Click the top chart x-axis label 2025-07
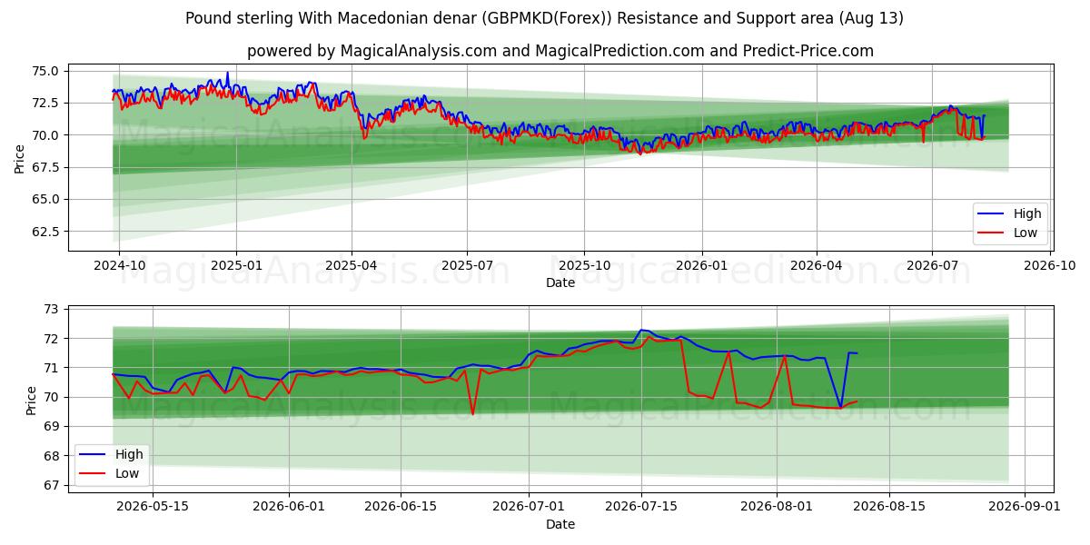 tap(467, 267)
